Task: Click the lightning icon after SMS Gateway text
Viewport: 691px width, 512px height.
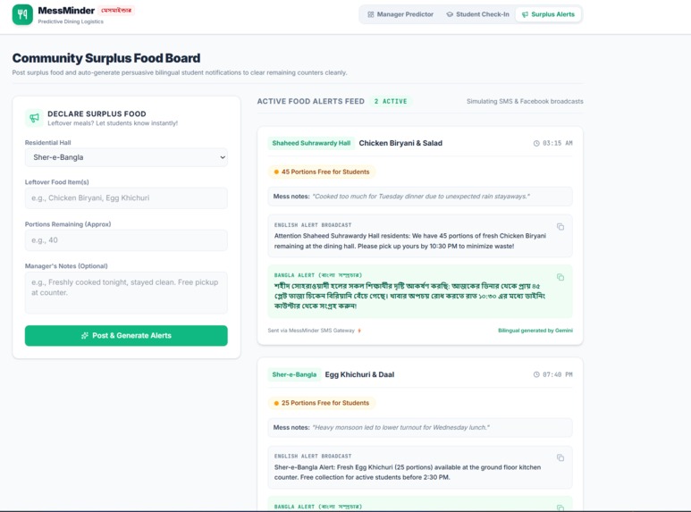Action: click(359, 331)
